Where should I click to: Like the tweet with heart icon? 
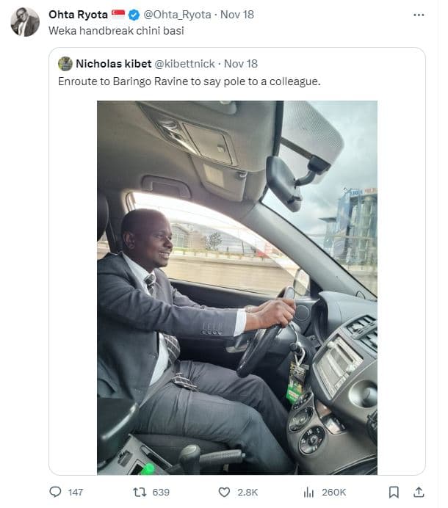click(225, 492)
